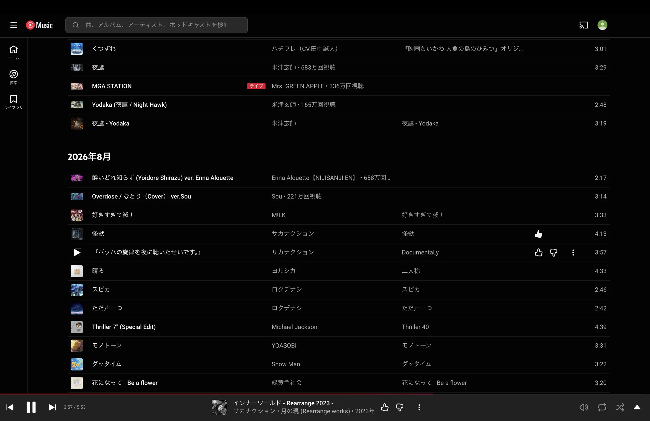The height and width of the screenshot is (421, 650).
Task: Open Michael Jackson artist link
Action: tap(294, 327)
